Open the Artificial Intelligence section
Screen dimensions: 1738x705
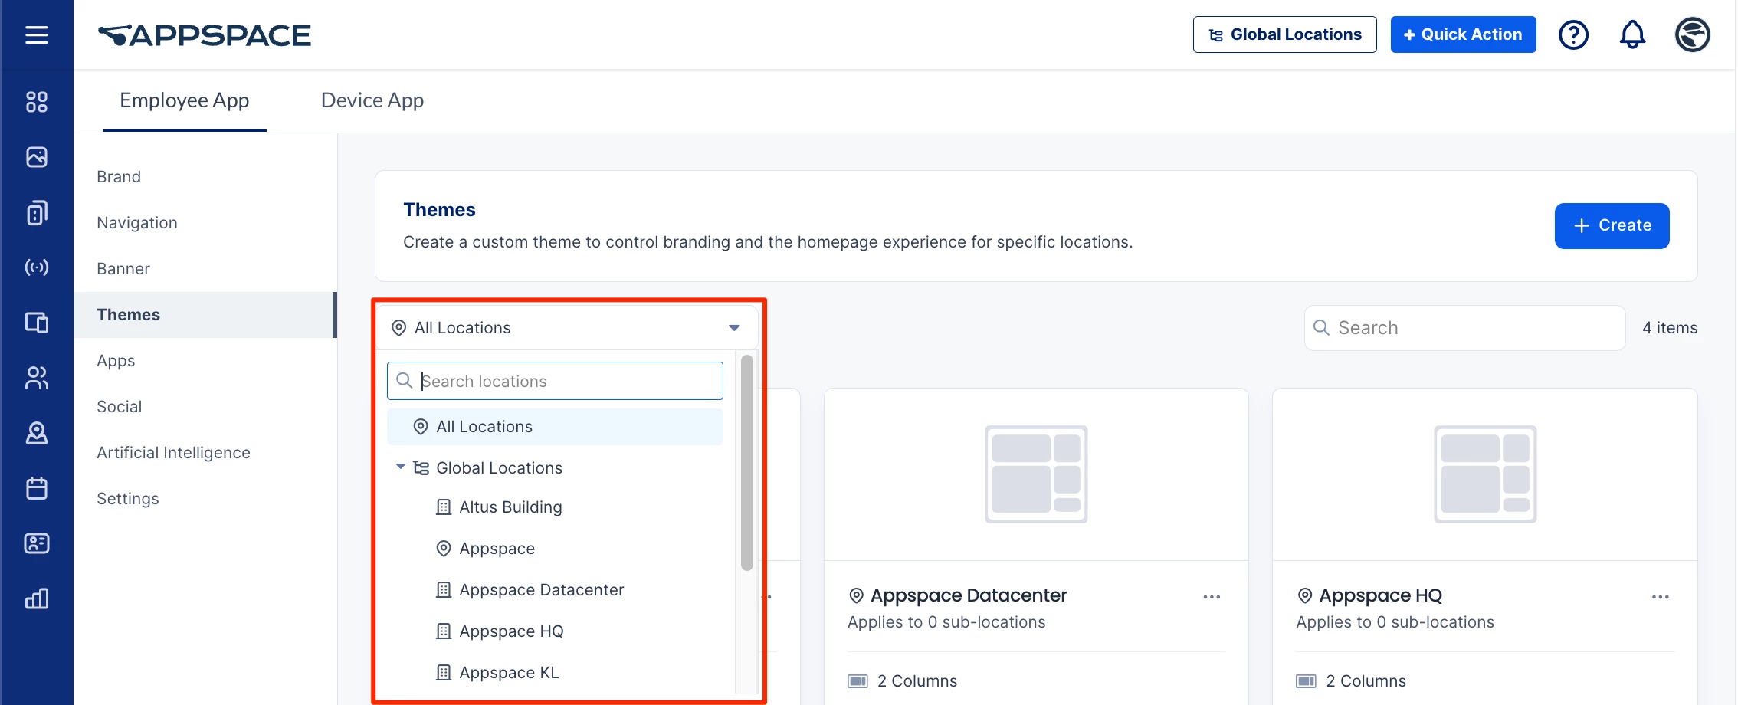[x=174, y=453]
